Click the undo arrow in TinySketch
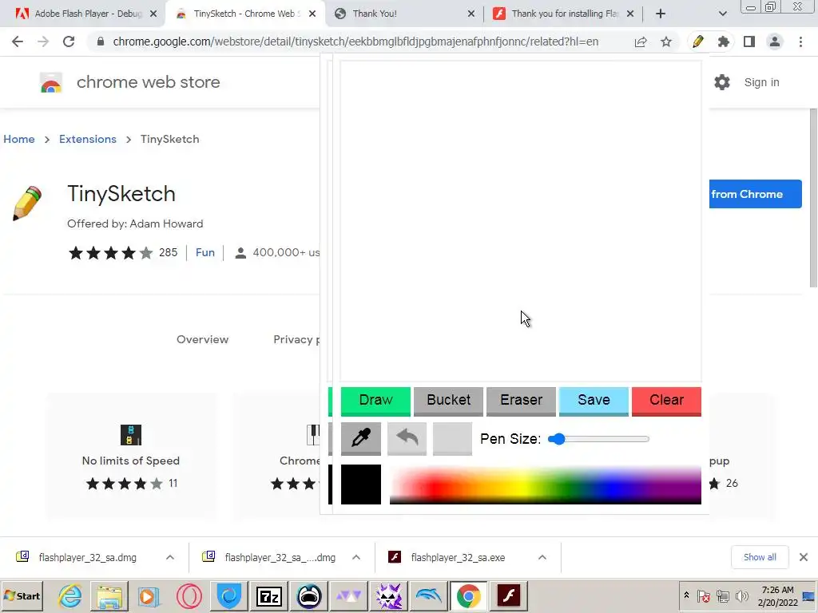818x613 pixels. click(x=407, y=438)
